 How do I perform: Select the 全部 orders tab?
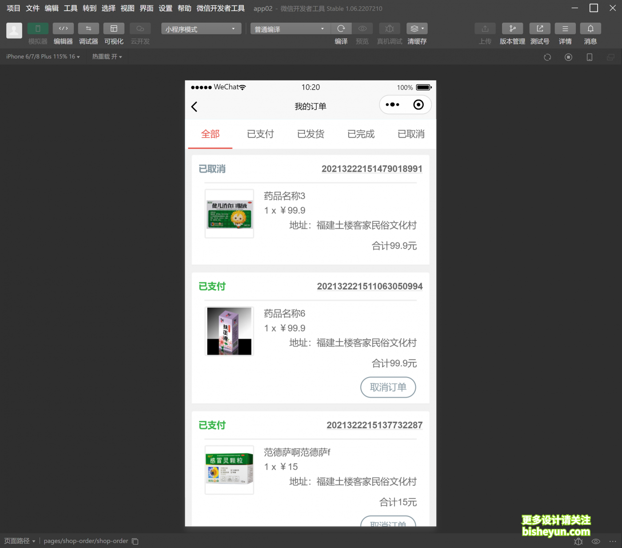(x=210, y=134)
